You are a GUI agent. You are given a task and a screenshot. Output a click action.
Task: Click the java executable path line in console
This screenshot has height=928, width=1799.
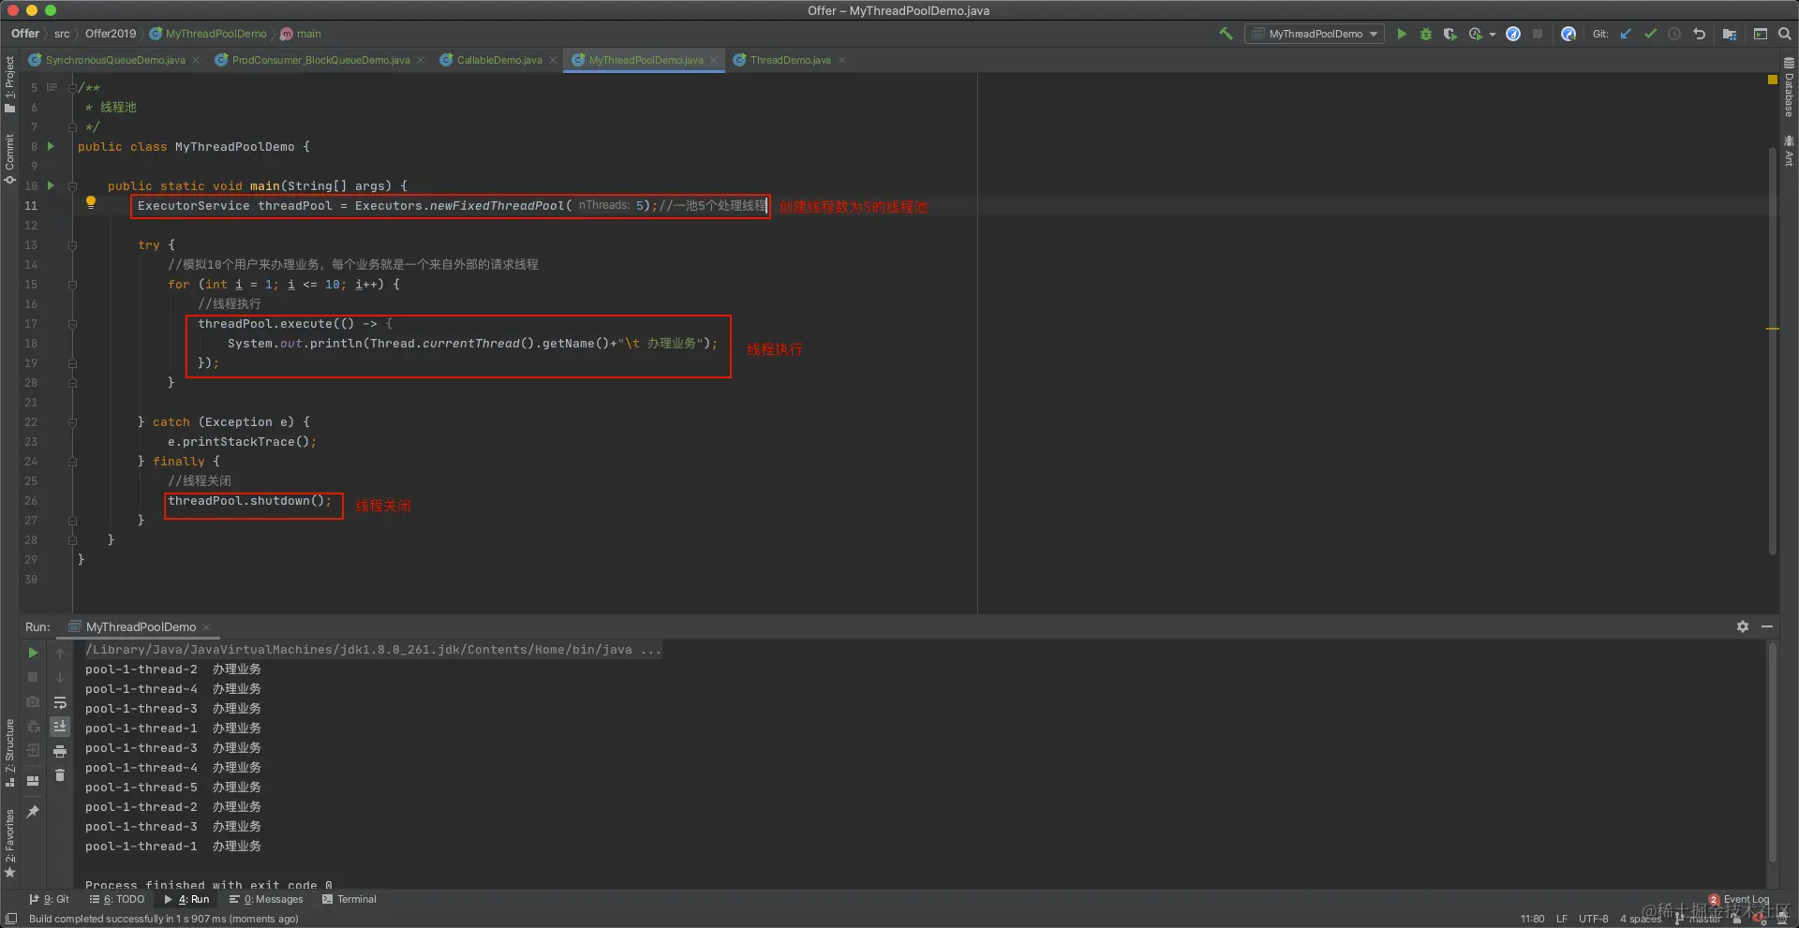pyautogui.click(x=373, y=650)
